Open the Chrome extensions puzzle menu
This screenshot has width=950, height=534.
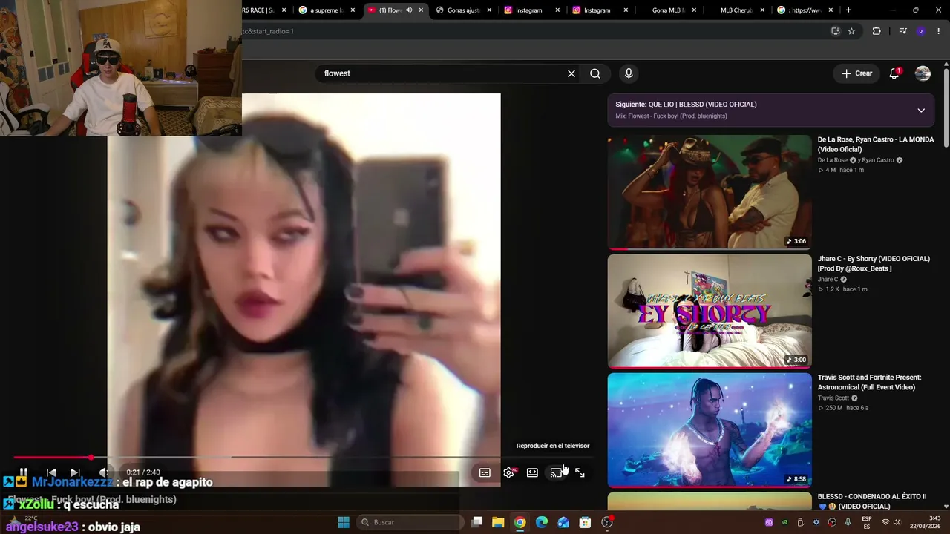point(877,31)
